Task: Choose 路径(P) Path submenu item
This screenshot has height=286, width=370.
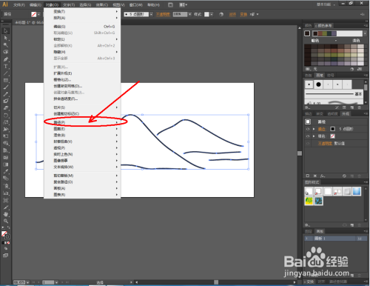Action: pos(82,122)
